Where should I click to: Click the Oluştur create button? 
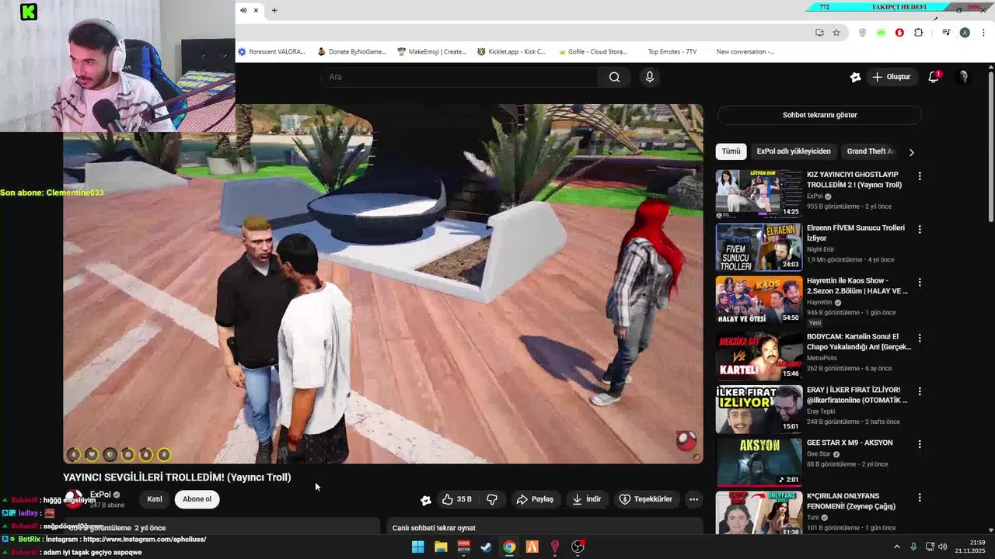[891, 77]
